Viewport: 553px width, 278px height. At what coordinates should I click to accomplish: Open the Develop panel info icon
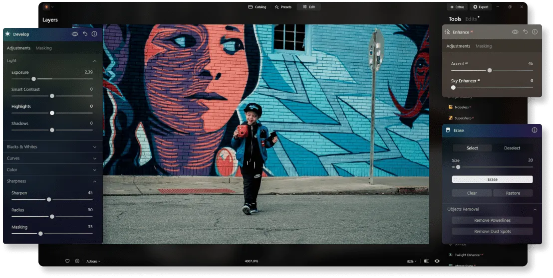pos(94,34)
